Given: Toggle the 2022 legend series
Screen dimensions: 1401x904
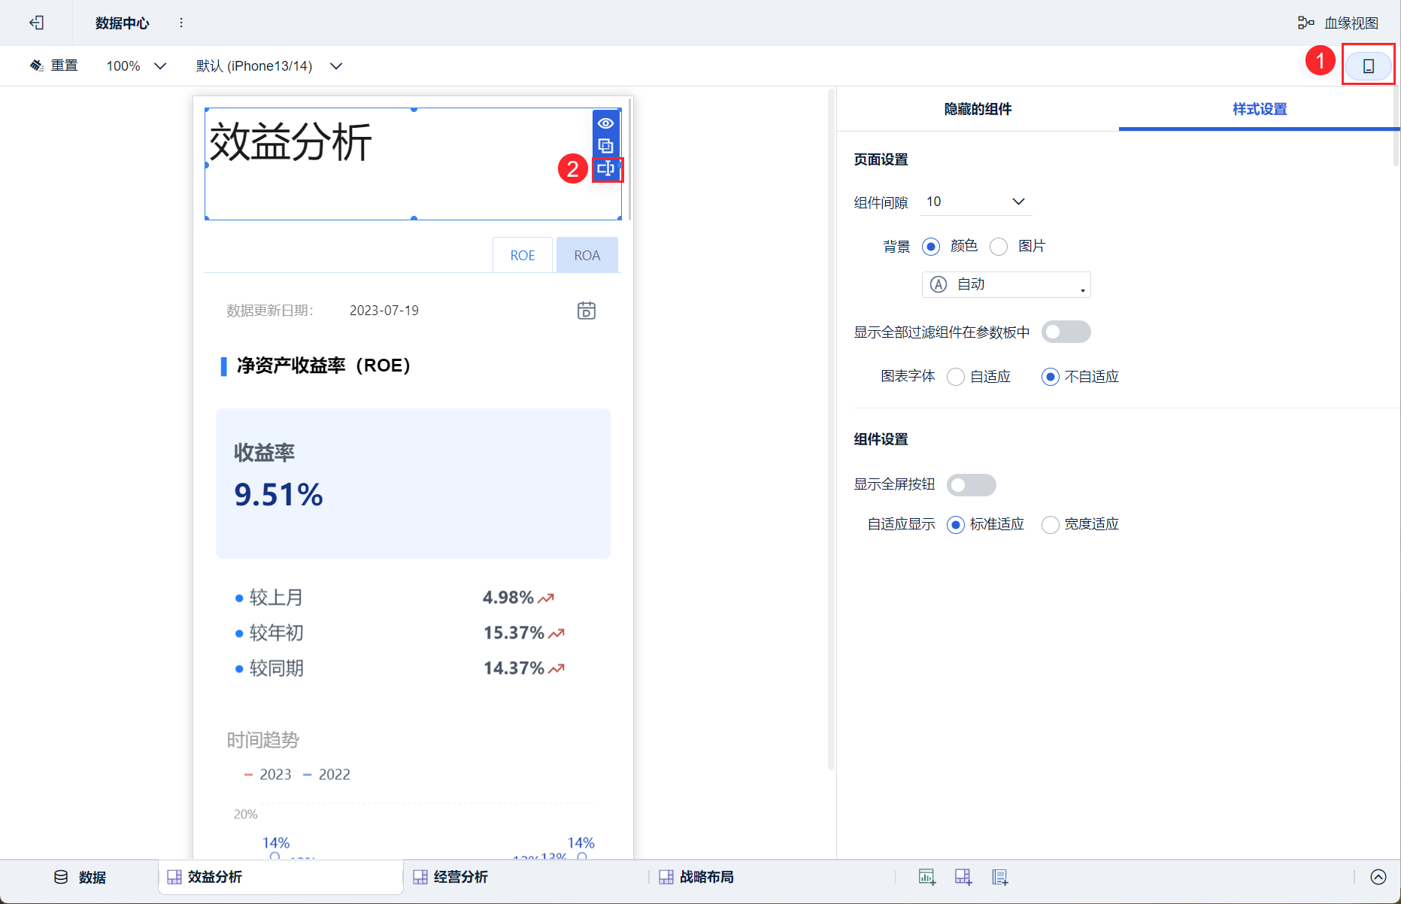Looking at the screenshot, I should [326, 775].
